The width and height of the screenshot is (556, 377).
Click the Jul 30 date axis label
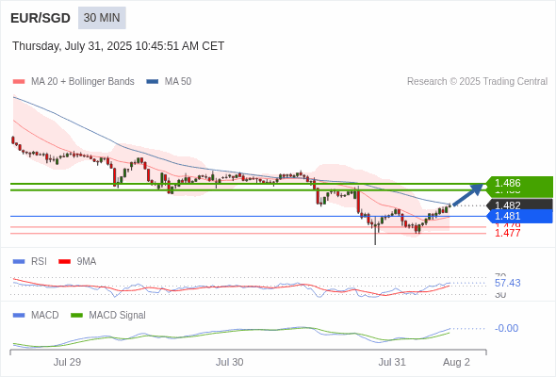(x=229, y=362)
